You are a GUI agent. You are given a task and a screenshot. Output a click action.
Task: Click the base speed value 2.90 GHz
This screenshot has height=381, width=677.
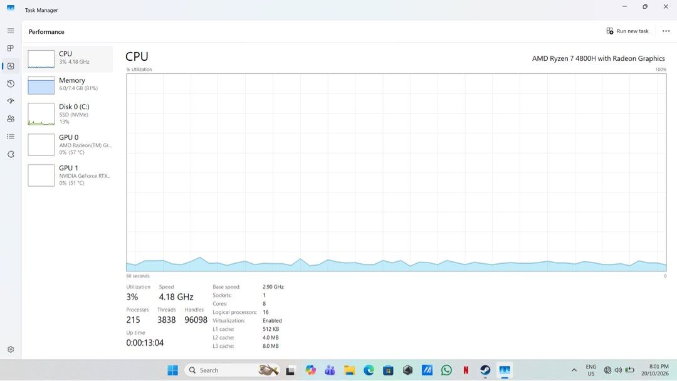click(273, 286)
